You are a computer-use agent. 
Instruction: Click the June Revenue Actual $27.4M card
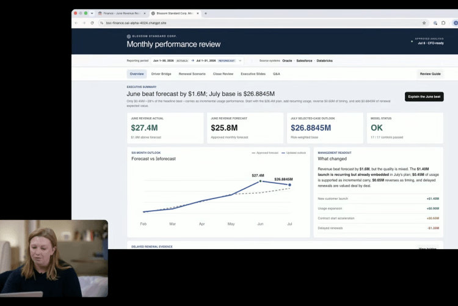165,128
